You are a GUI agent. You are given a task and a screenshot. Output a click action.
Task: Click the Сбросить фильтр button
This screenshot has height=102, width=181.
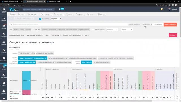170,25
